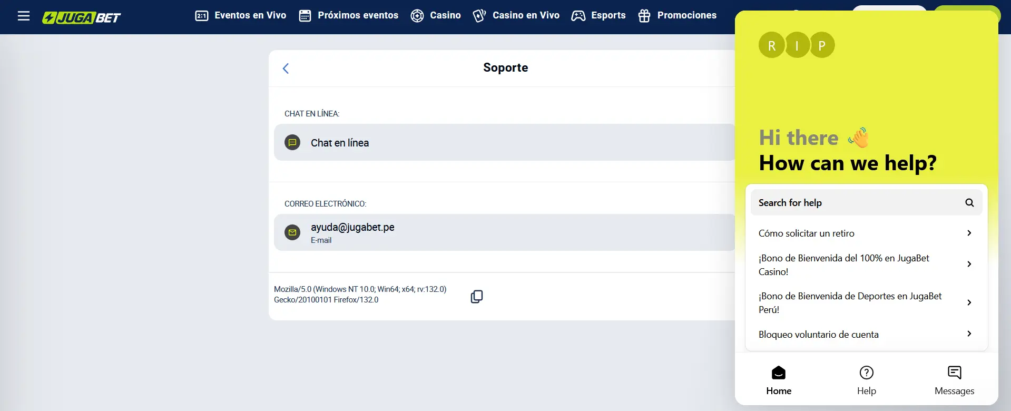
Task: Open the hamburger menu
Action: tap(24, 16)
